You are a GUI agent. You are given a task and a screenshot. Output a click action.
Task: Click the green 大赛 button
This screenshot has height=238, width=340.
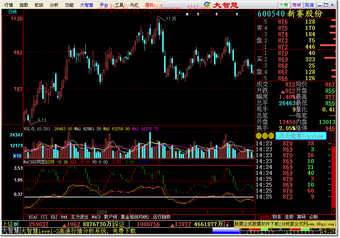283,5
